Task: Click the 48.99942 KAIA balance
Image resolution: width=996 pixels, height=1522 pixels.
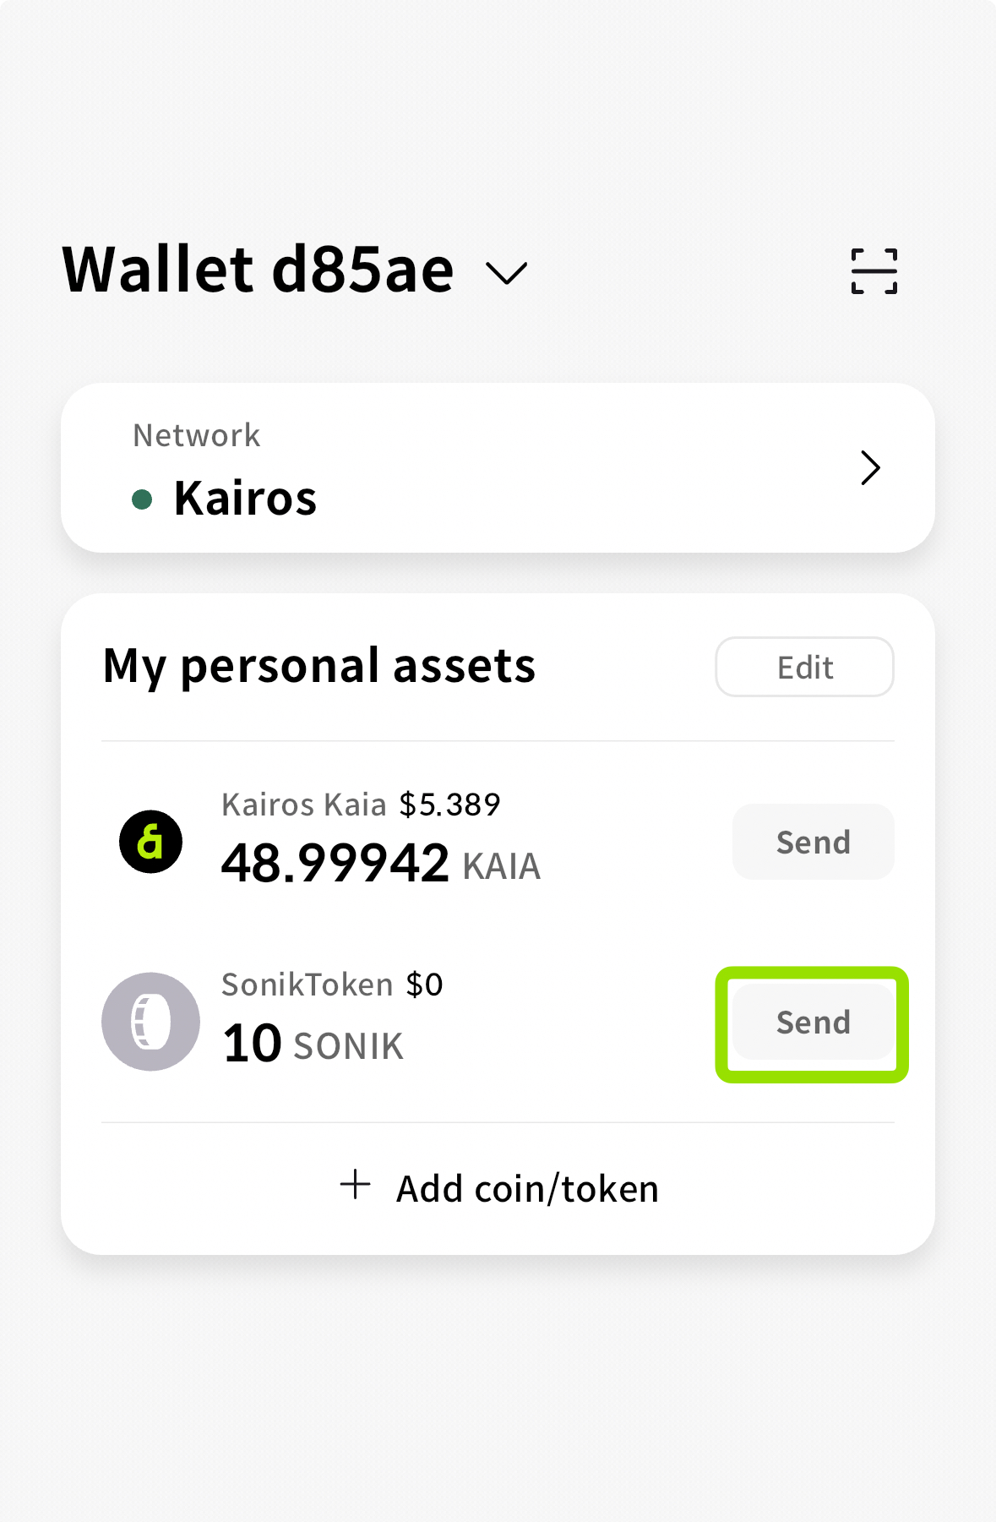Action: tap(381, 863)
